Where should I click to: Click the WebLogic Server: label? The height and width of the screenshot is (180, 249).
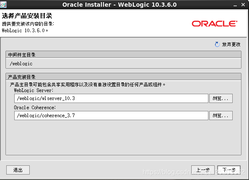pos(33,90)
